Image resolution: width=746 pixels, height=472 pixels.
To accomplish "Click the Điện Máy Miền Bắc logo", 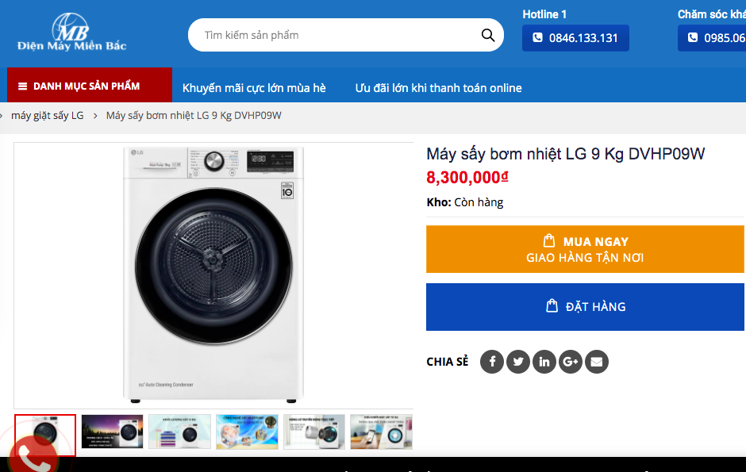I will pyautogui.click(x=71, y=33).
